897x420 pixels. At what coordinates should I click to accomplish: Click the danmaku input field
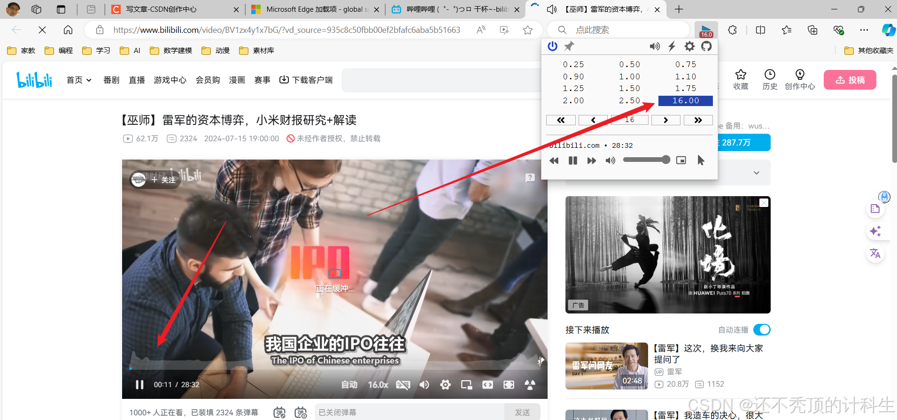tap(410, 412)
